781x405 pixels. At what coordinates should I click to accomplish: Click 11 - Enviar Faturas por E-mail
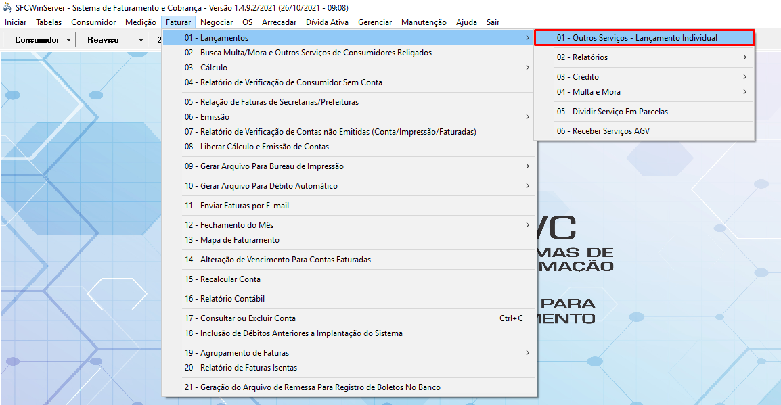click(244, 206)
